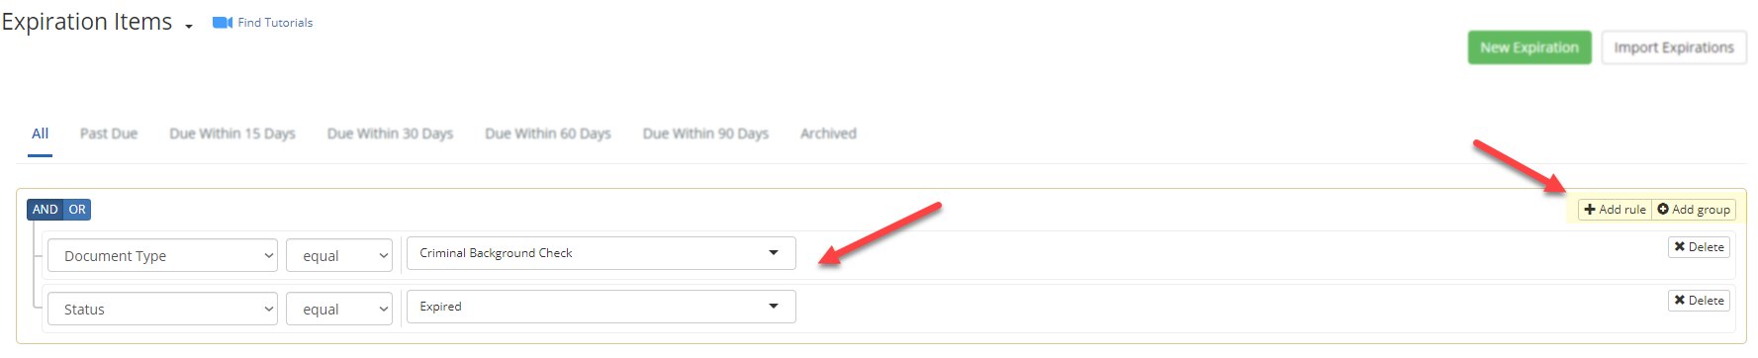The height and width of the screenshot is (358, 1758).
Task: Toggle the OR condition button
Action: coord(77,210)
